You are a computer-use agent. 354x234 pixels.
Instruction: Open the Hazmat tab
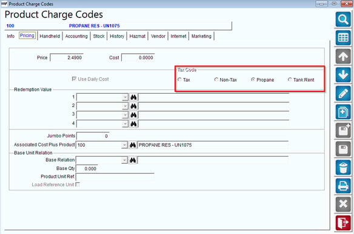pos(138,36)
